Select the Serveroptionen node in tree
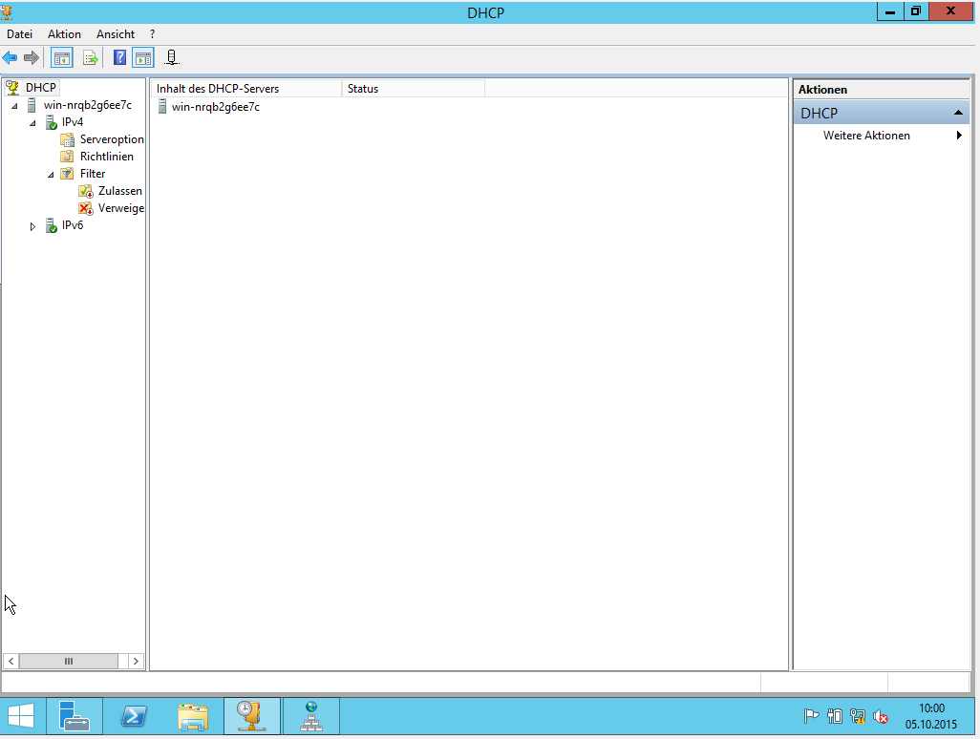The height and width of the screenshot is (739, 980). tap(111, 139)
